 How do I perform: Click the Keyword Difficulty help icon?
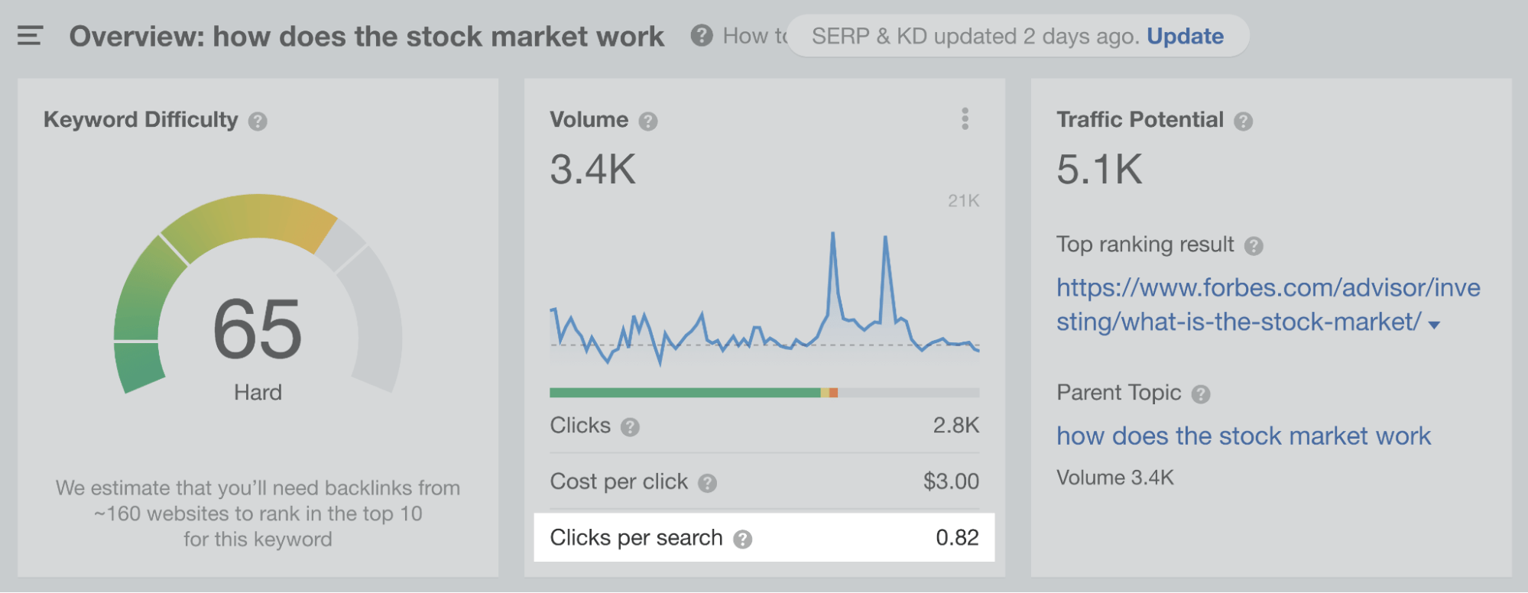pos(258,120)
